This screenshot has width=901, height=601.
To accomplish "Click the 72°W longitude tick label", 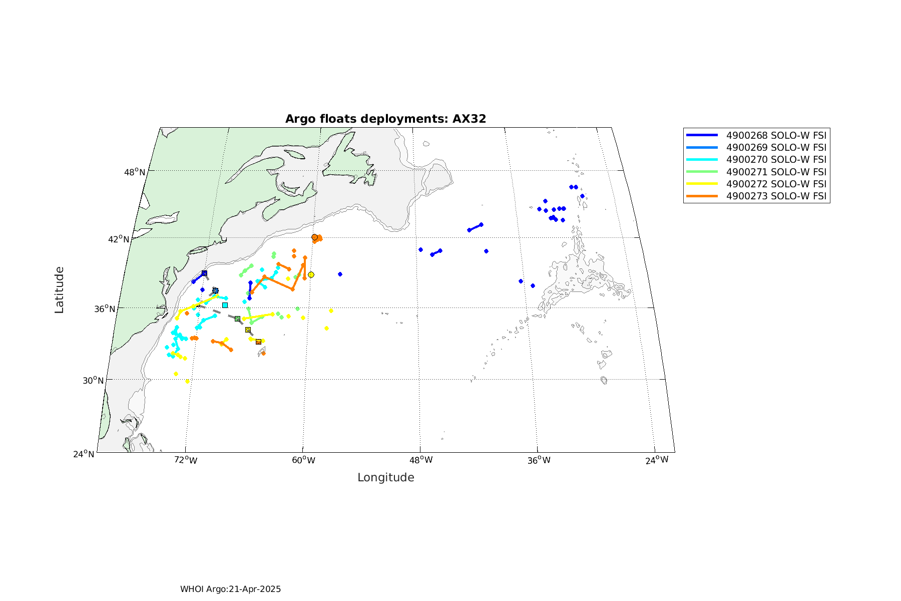I will (186, 460).
